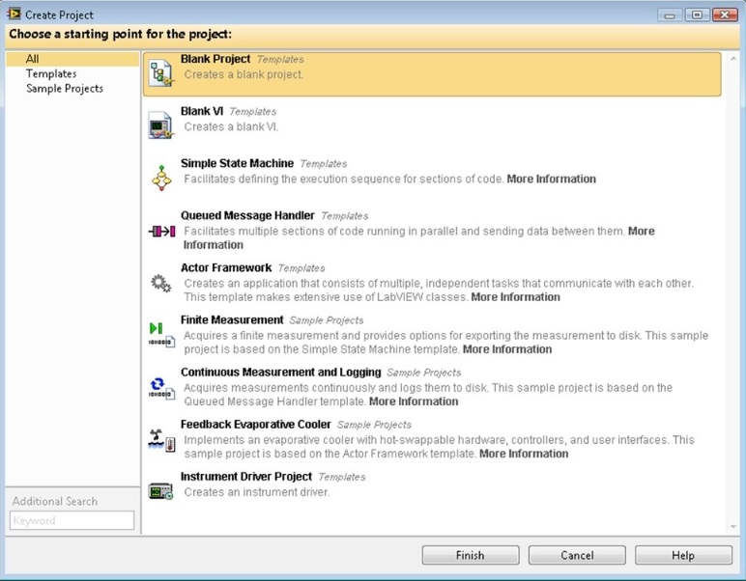
Task: Filter list by Templates category
Action: (51, 73)
